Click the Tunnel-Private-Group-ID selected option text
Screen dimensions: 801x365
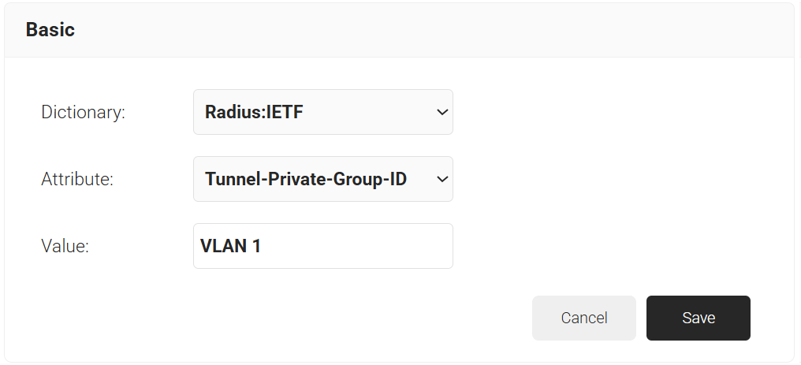pyautogui.click(x=306, y=179)
